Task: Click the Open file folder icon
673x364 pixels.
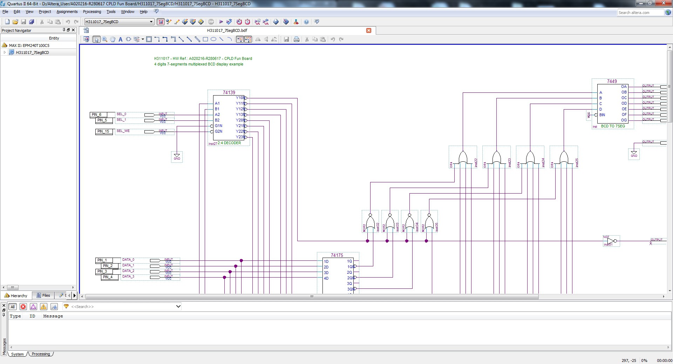Action: [15, 22]
